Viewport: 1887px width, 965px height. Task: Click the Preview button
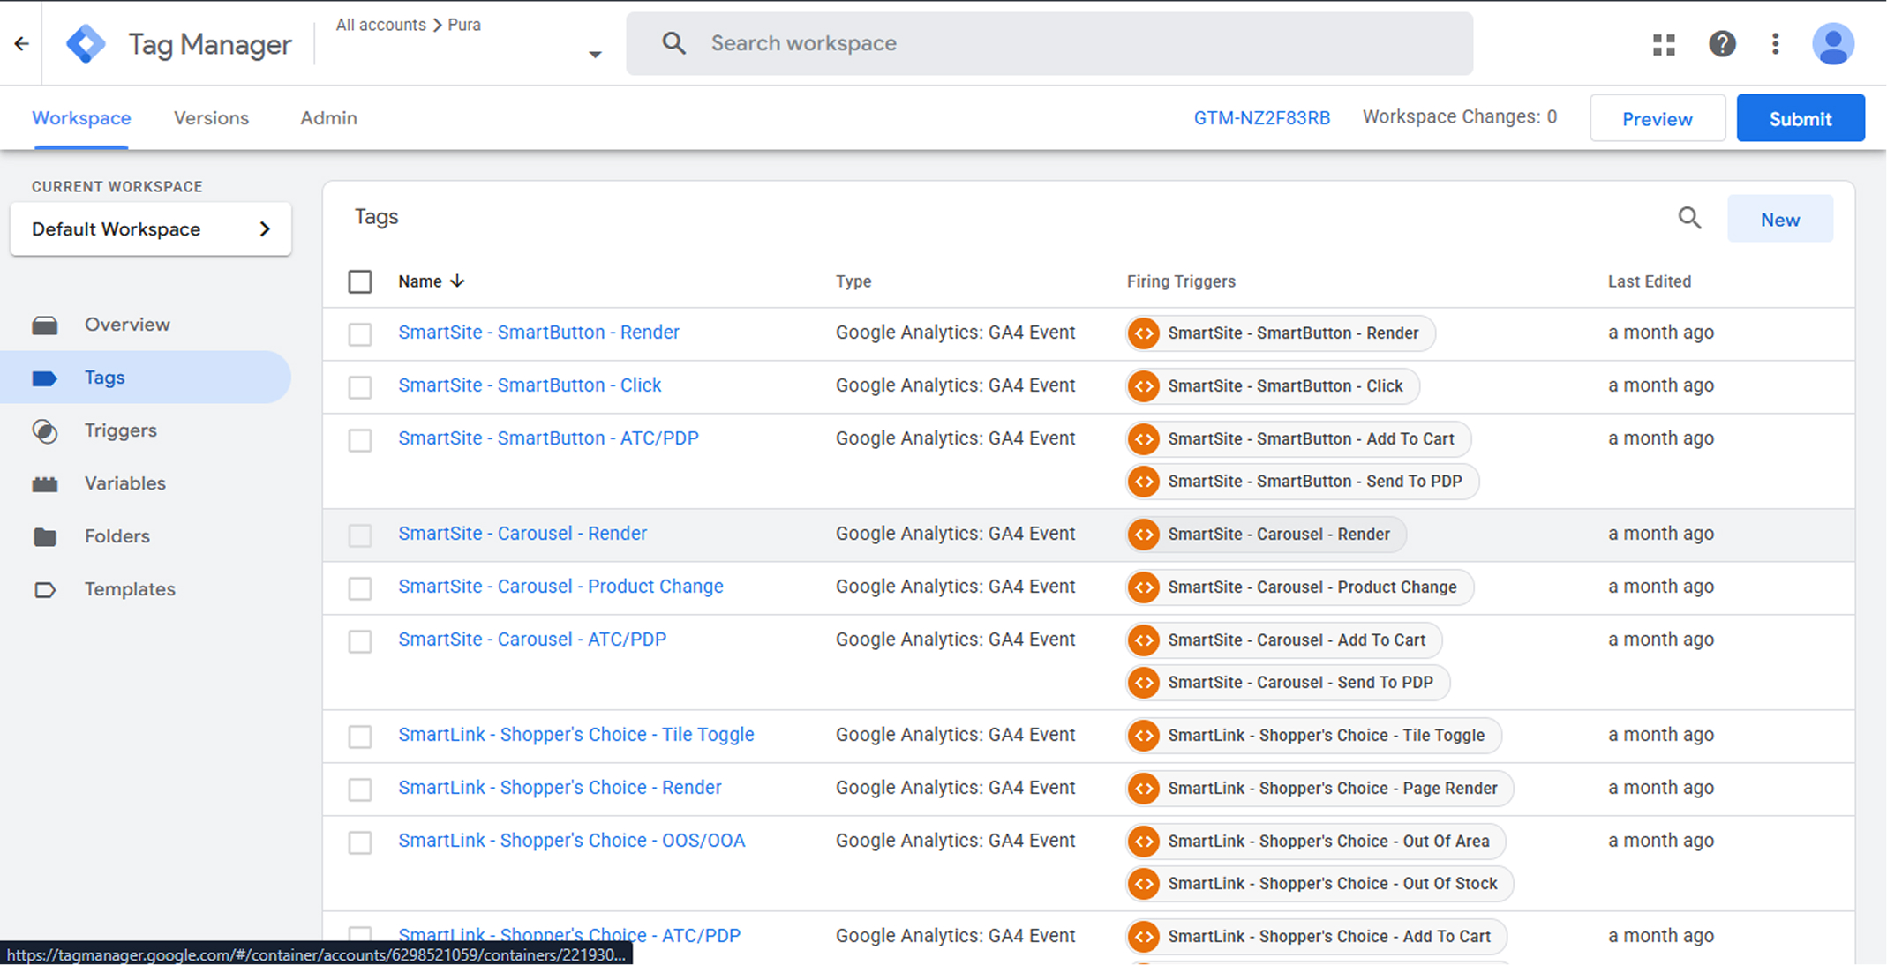click(x=1658, y=118)
